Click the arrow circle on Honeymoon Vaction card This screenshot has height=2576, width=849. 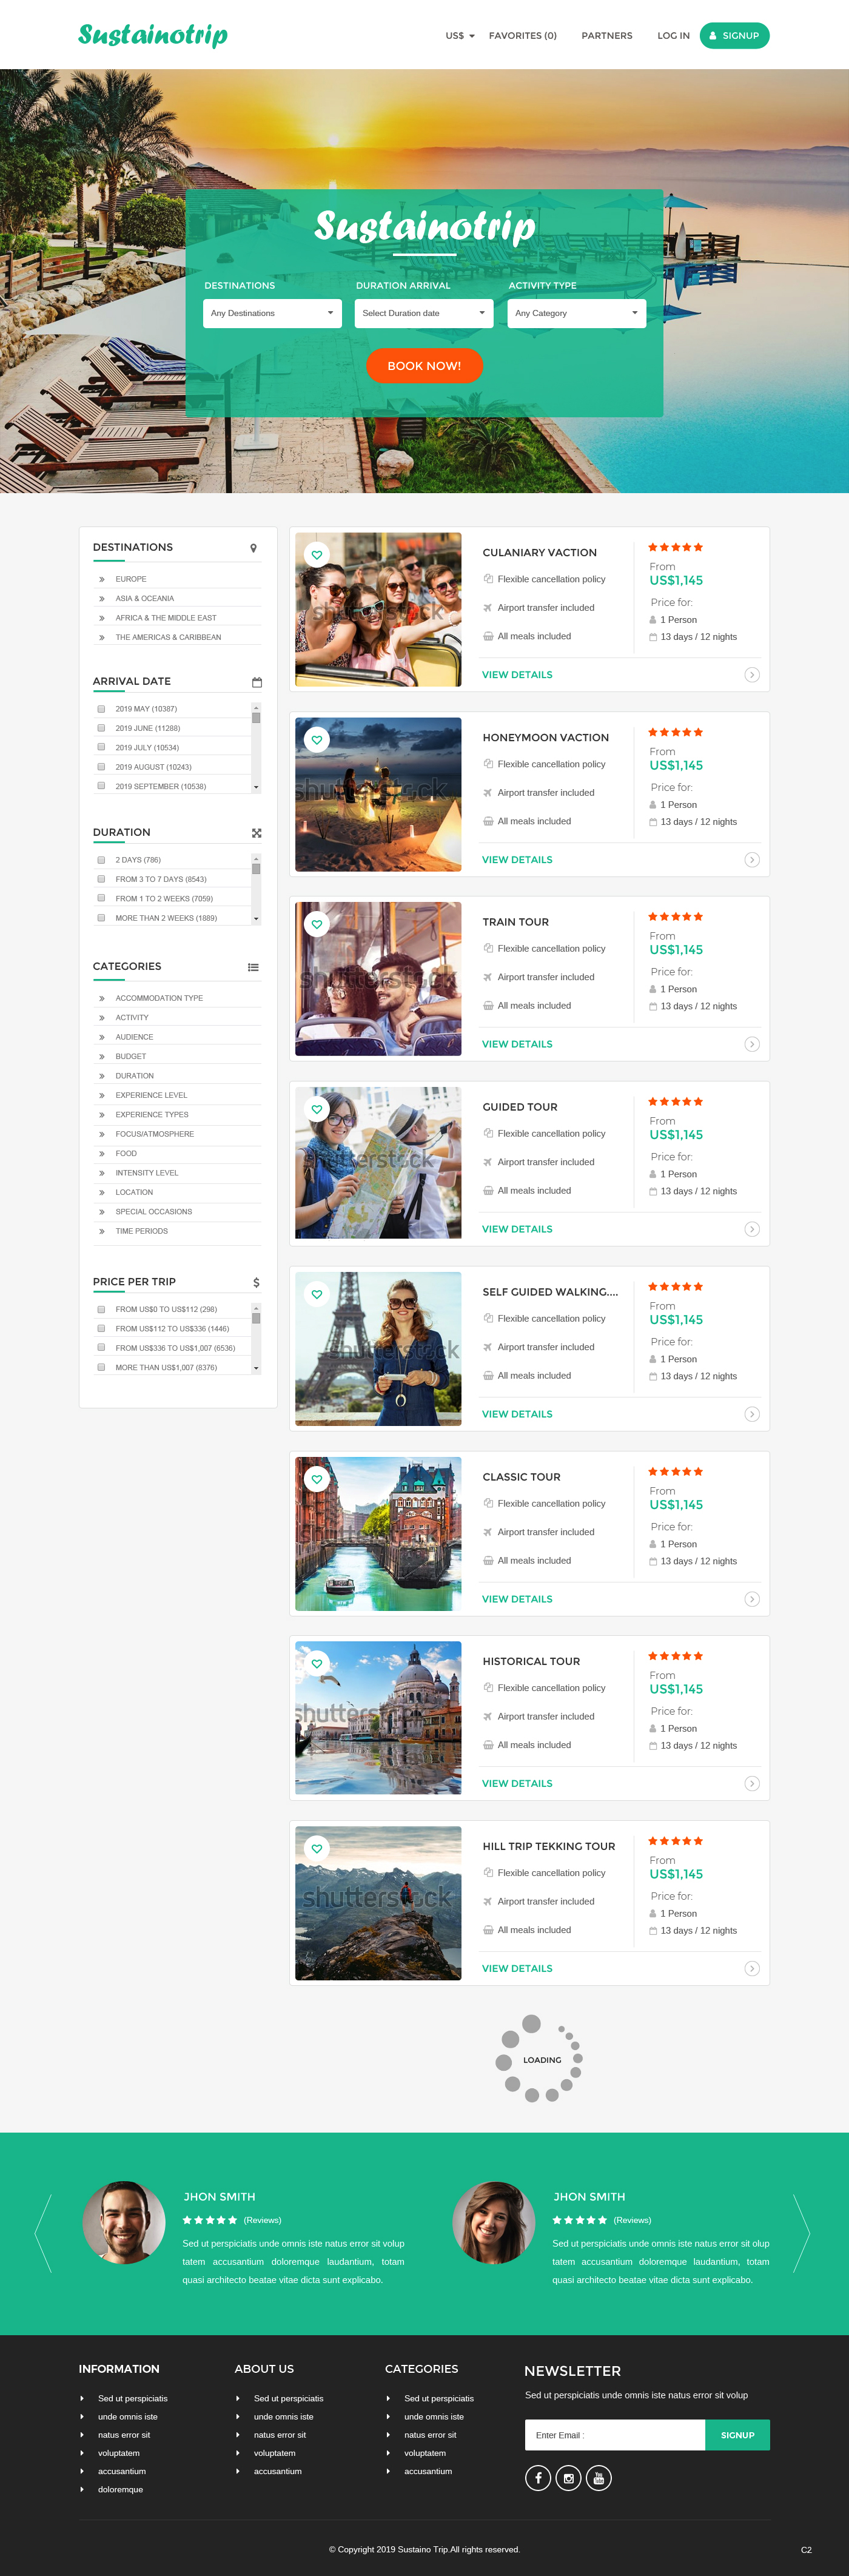[x=752, y=860]
